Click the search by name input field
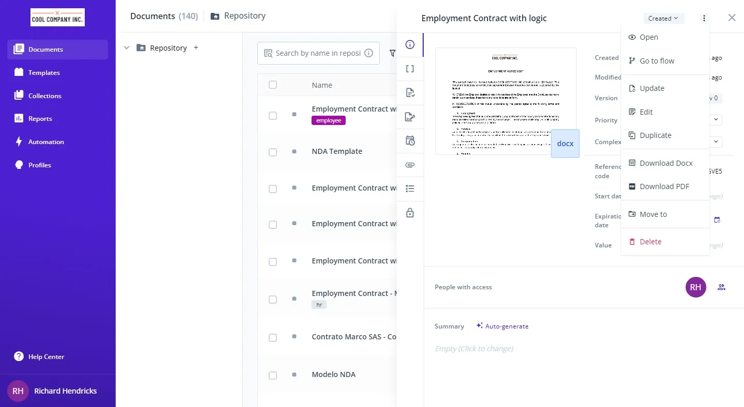The height and width of the screenshot is (407, 744). tap(317, 53)
